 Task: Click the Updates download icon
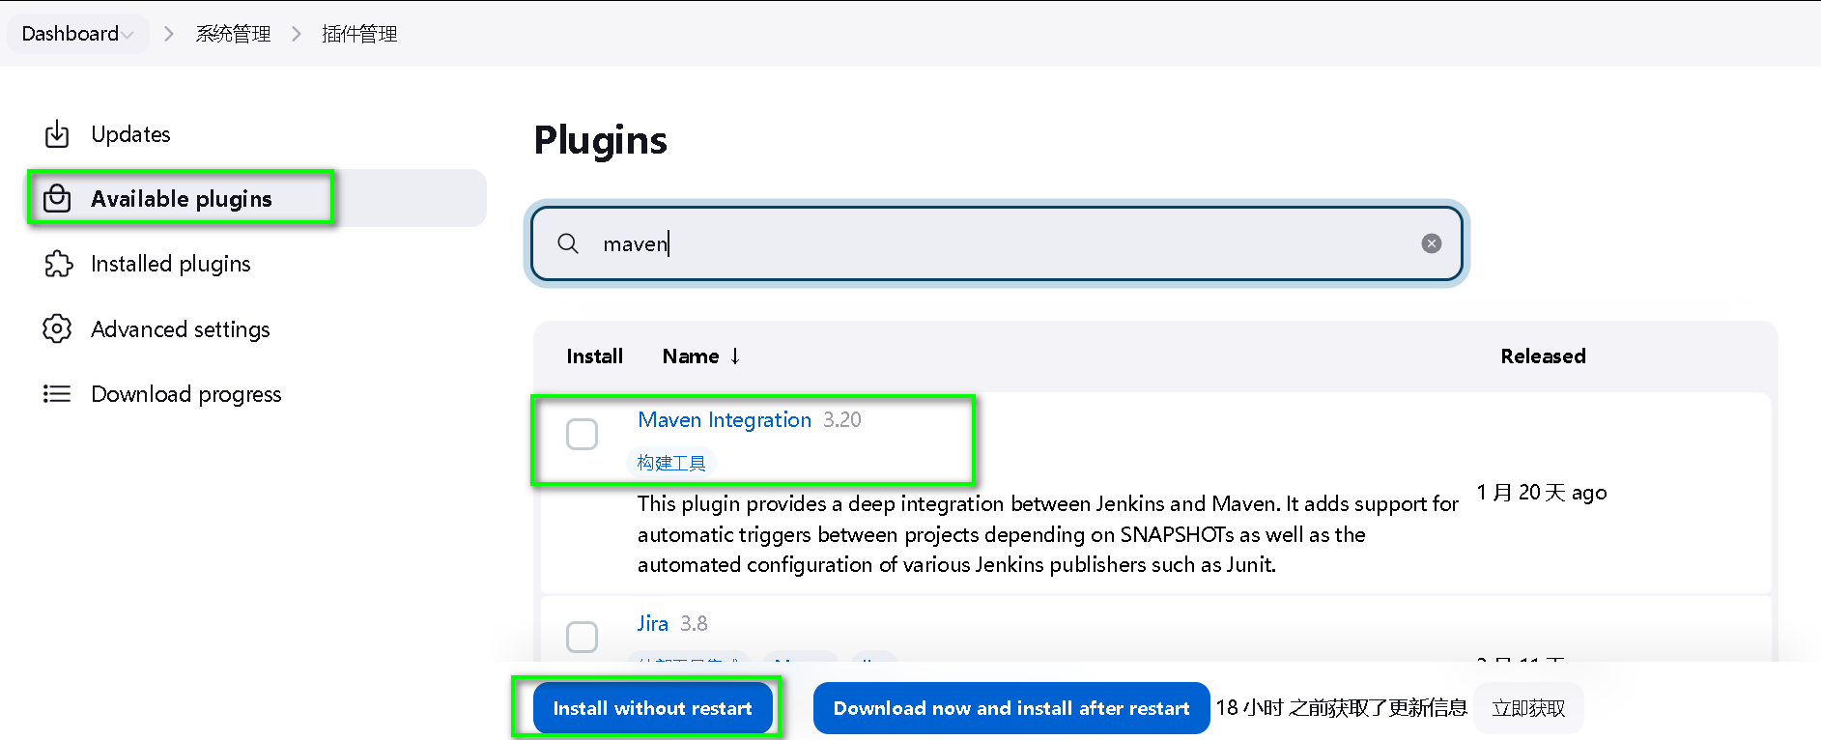pyautogui.click(x=57, y=134)
